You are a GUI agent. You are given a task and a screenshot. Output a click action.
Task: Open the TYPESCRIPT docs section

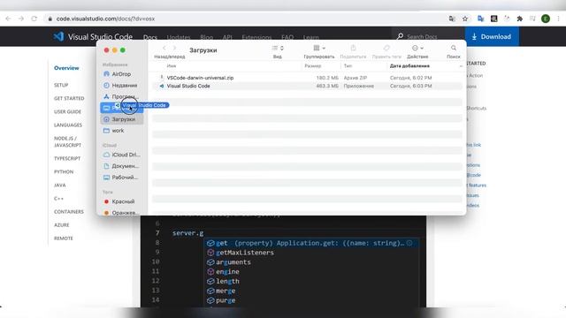(x=67, y=159)
